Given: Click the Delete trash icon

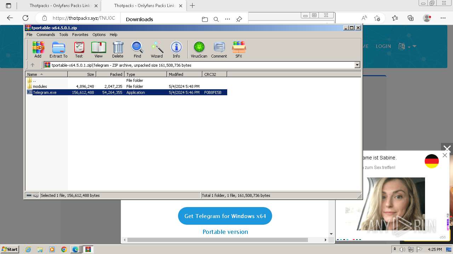Looking at the screenshot, I should [x=118, y=49].
